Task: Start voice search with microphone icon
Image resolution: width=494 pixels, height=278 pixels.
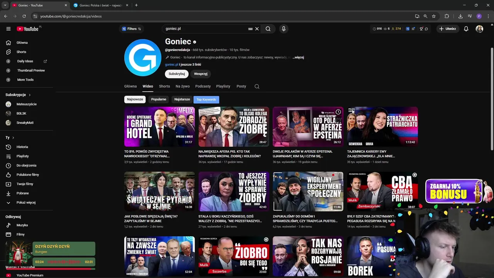Action: 284,29
